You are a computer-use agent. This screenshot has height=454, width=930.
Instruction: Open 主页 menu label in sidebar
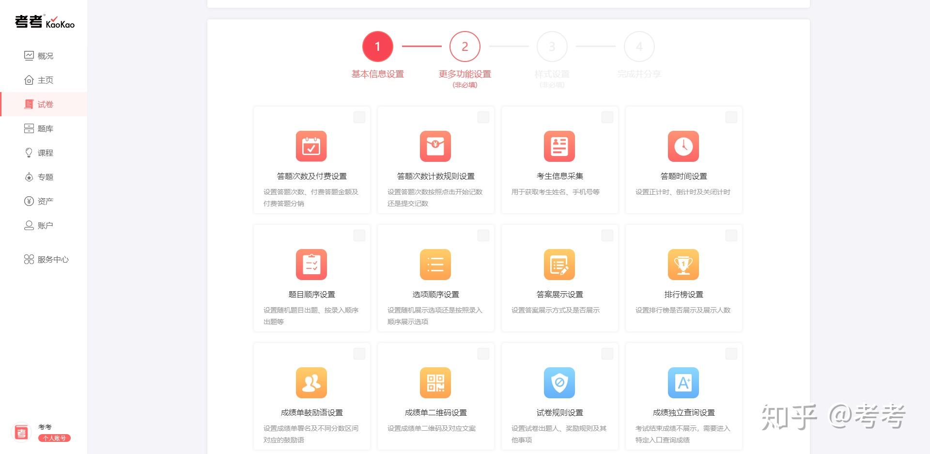pos(46,80)
